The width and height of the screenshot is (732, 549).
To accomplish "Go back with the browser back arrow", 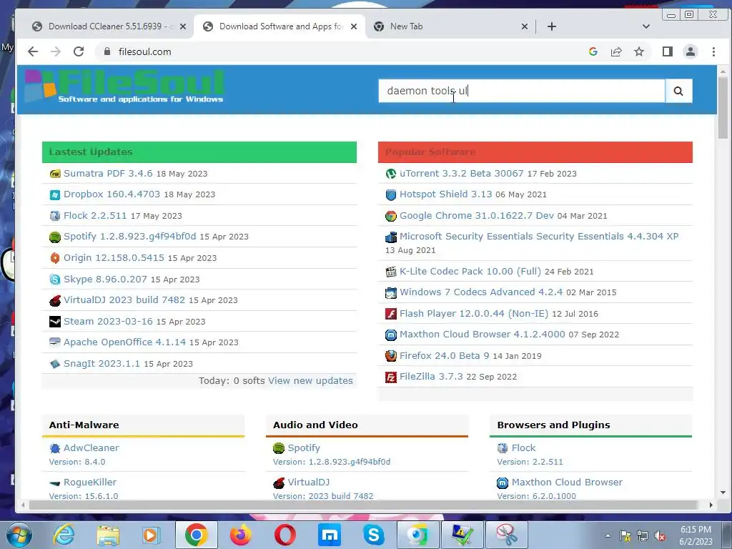I will [33, 51].
